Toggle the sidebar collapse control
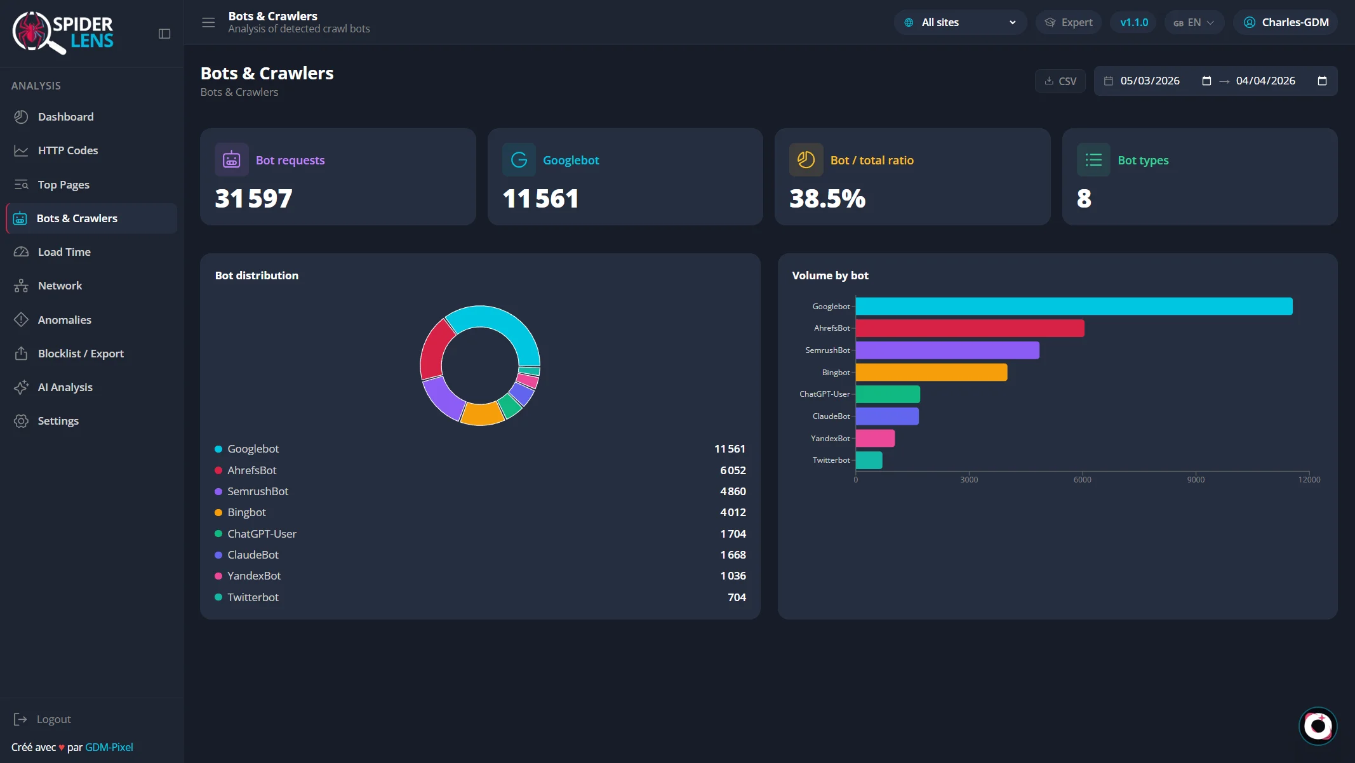 pyautogui.click(x=164, y=34)
